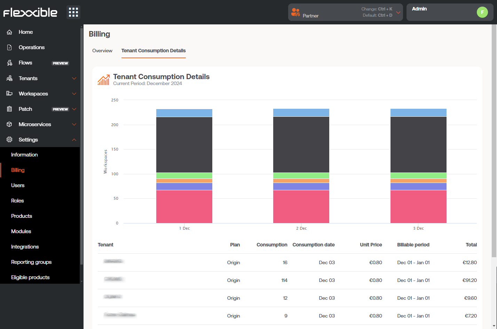Click the Flows lightning icon

(9, 63)
